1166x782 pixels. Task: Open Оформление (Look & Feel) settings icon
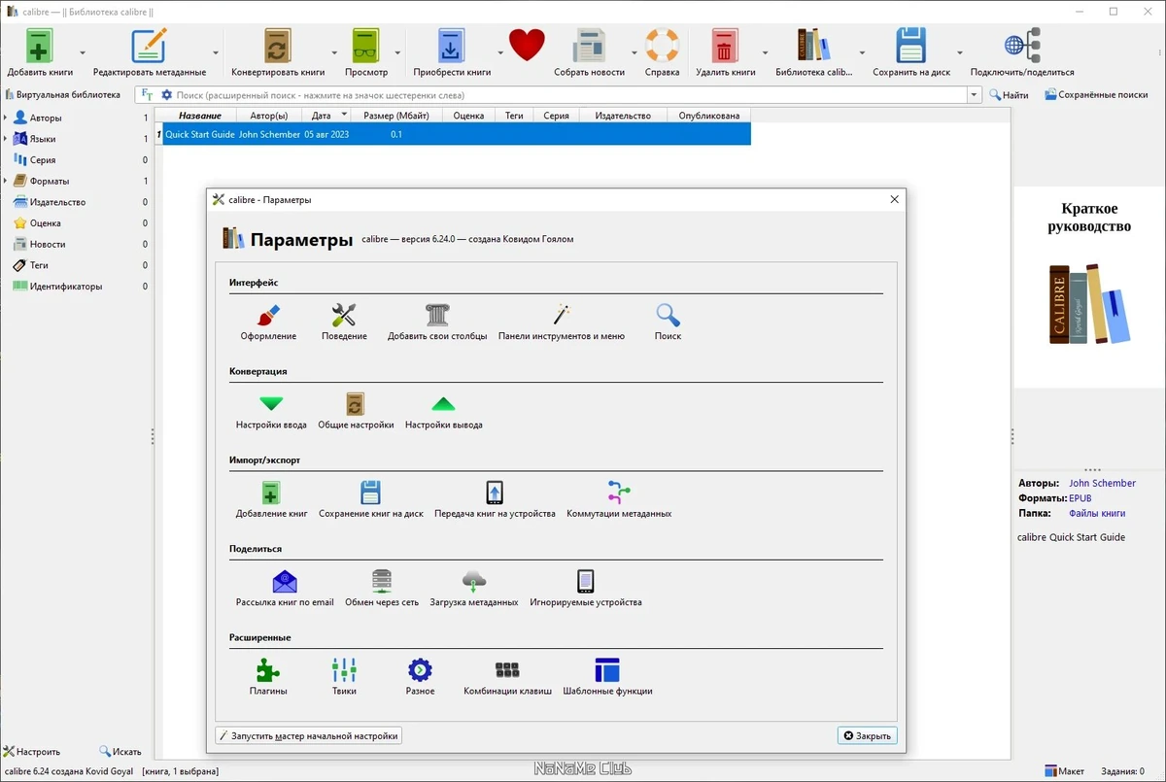(x=268, y=322)
